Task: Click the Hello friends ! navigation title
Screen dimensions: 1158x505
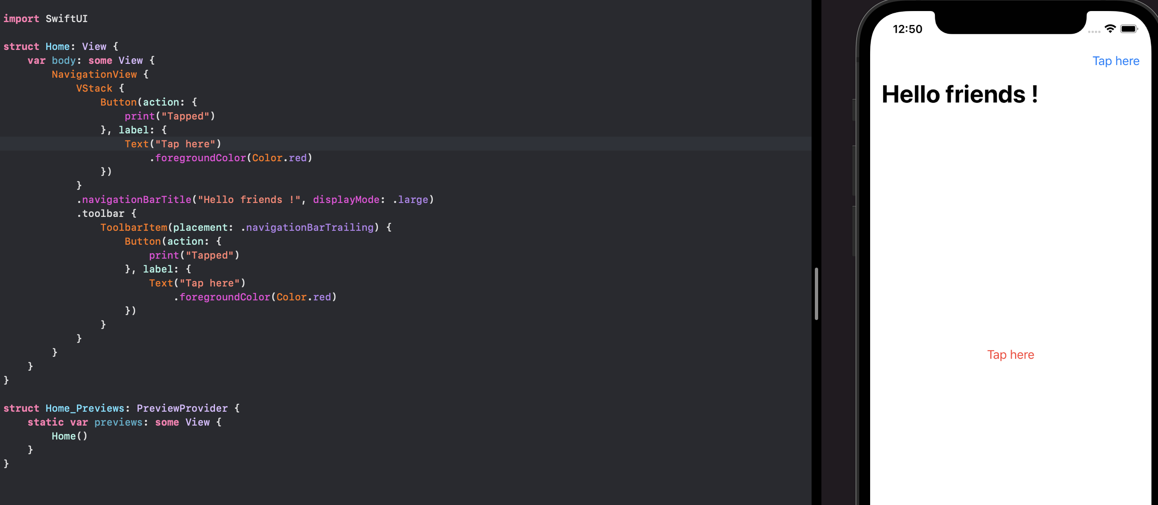Action: 959,95
